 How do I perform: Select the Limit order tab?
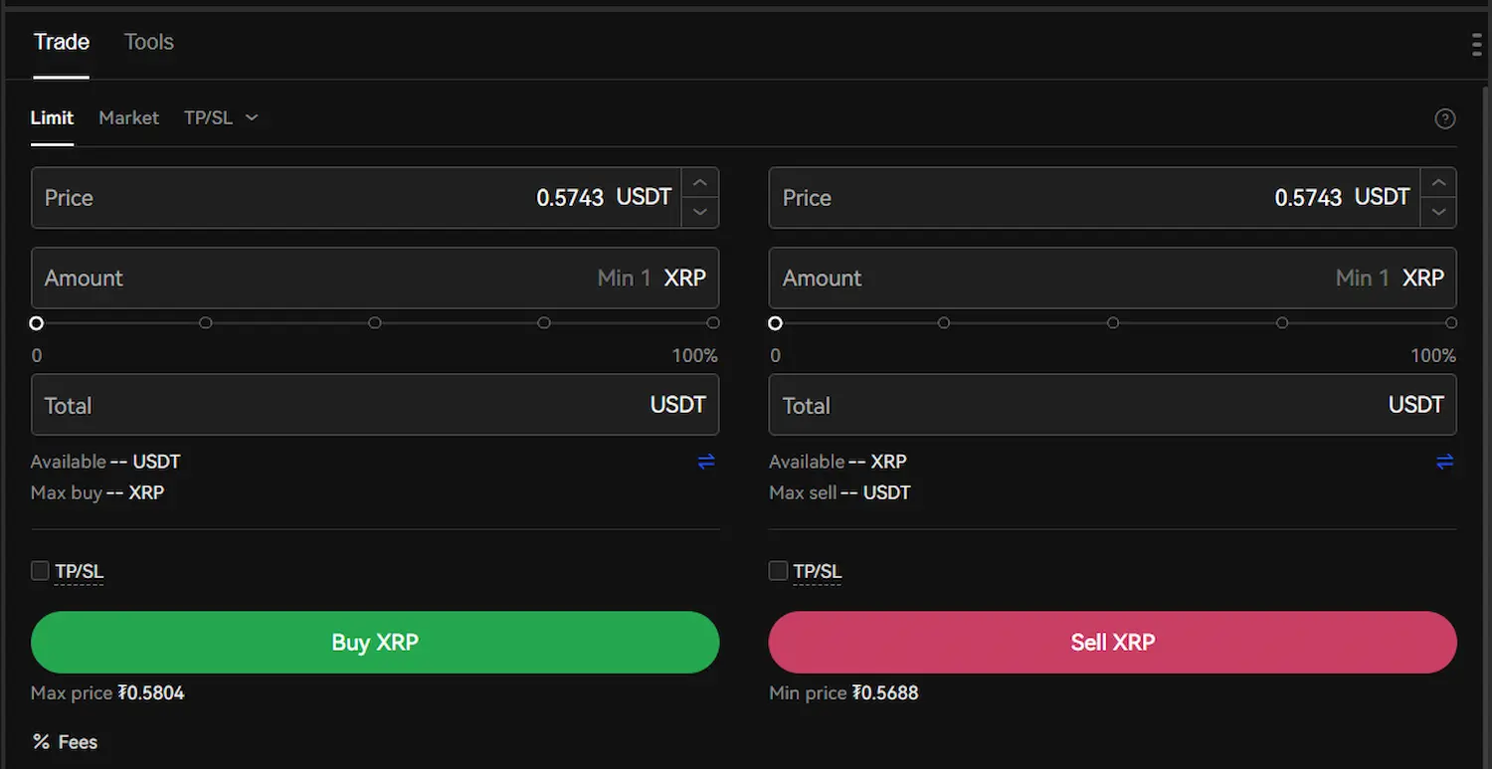[x=52, y=117]
